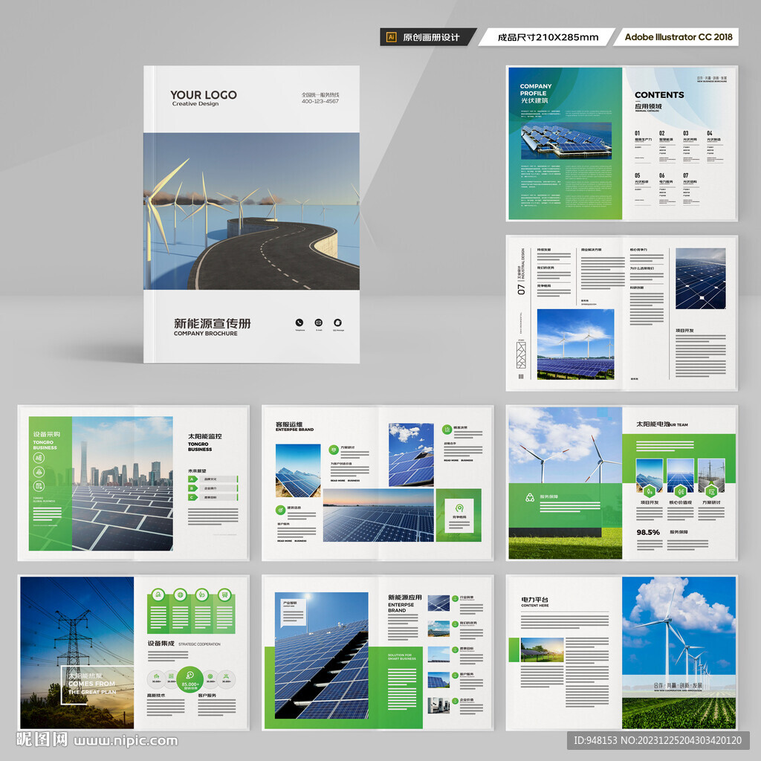Click the 合作·共赢·创新·发展 slogan on turbine photo
Image resolution: width=761 pixels, height=761 pixels.
pos(678,685)
